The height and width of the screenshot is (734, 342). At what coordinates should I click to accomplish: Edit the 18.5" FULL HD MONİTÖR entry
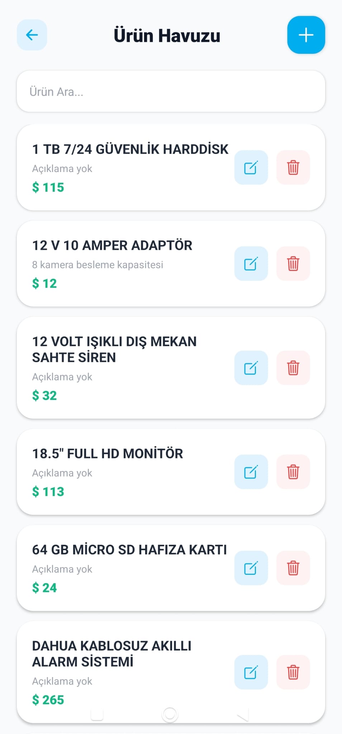[x=251, y=472]
